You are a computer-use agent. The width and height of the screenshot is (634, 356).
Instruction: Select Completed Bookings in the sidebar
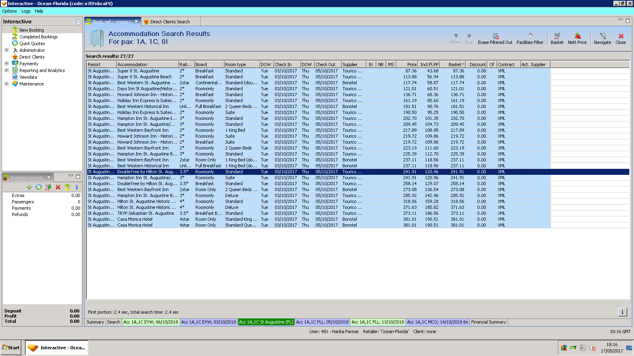pos(38,37)
